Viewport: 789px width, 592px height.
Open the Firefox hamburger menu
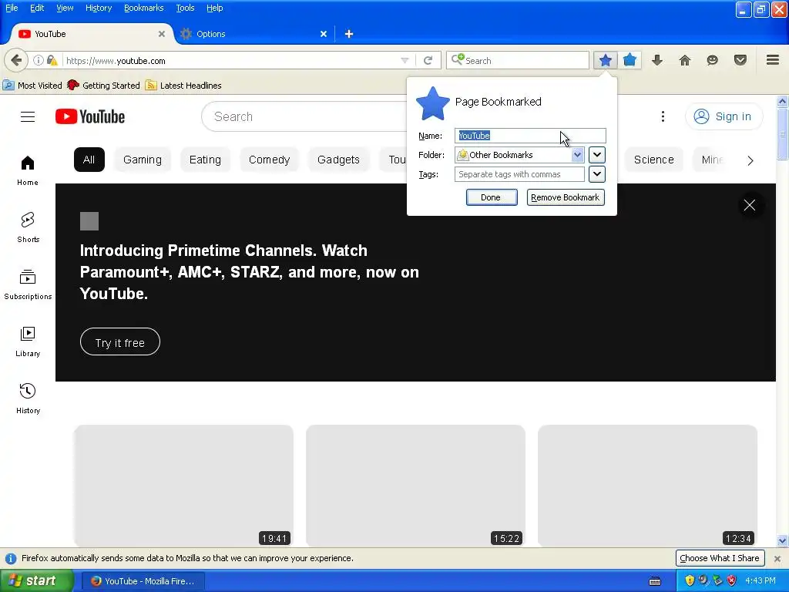pyautogui.click(x=773, y=60)
